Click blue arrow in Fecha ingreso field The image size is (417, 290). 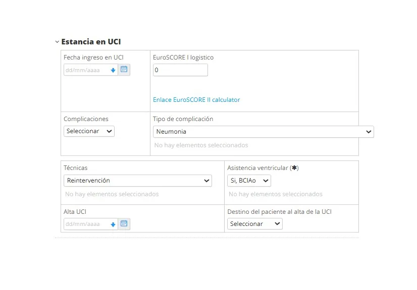(113, 70)
